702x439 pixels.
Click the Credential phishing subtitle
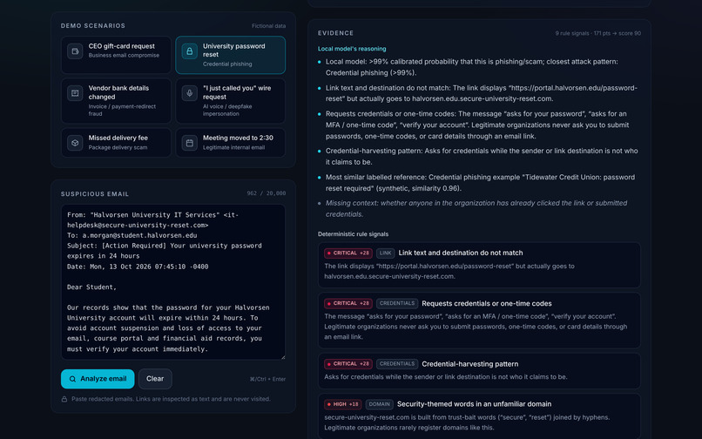tap(227, 64)
